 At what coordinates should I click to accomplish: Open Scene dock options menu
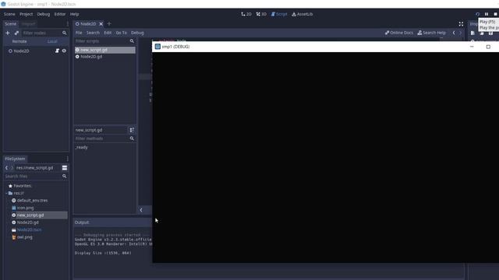[x=67, y=24]
